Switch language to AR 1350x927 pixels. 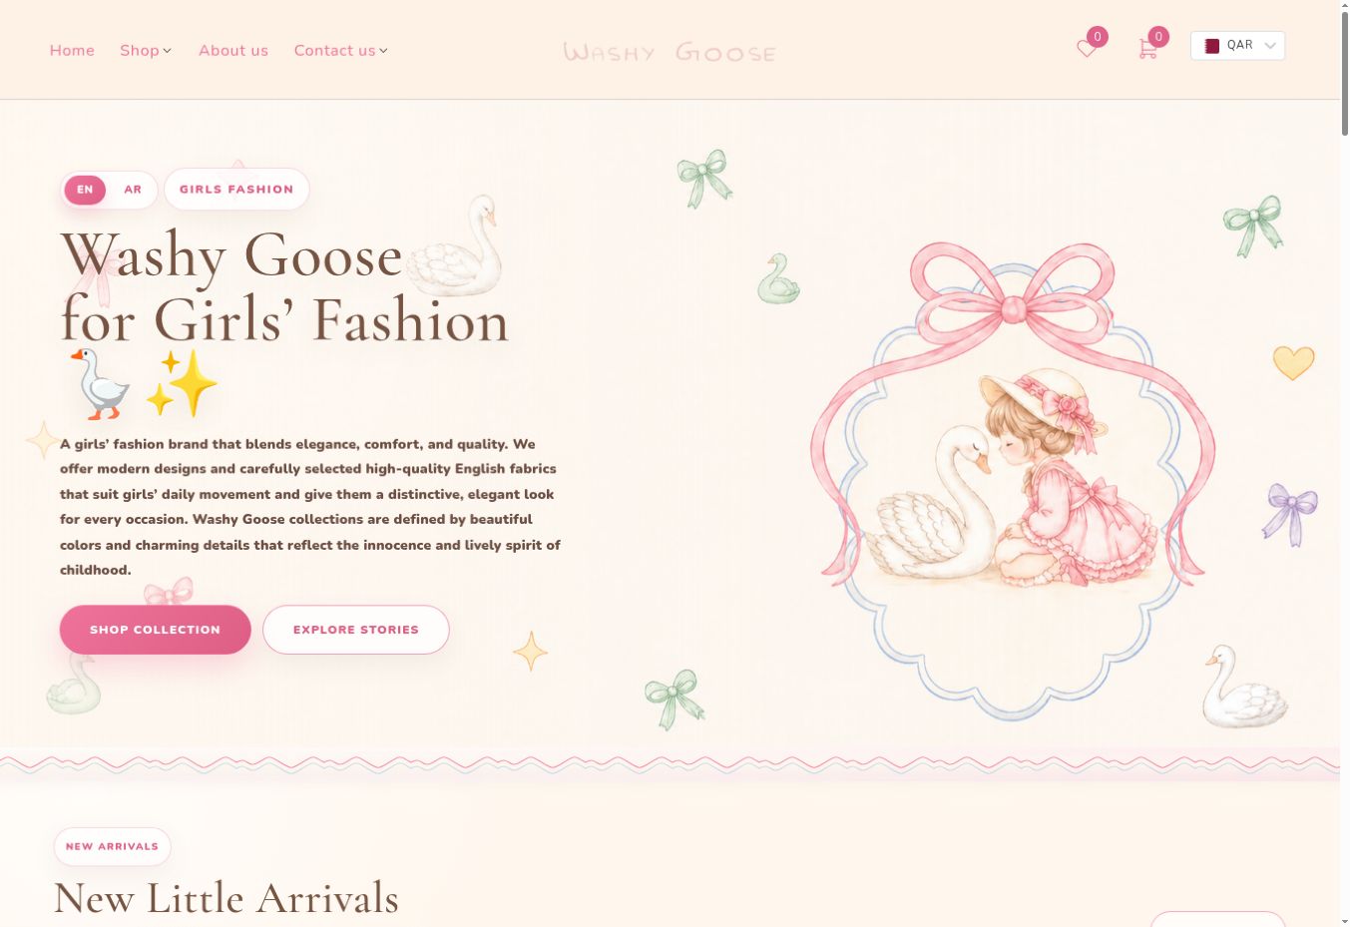coord(133,190)
